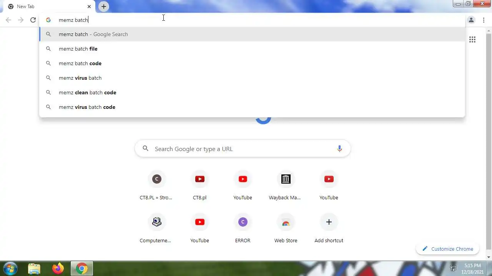
Task: Pick the memz virus batch suggestion
Action: [x=252, y=78]
